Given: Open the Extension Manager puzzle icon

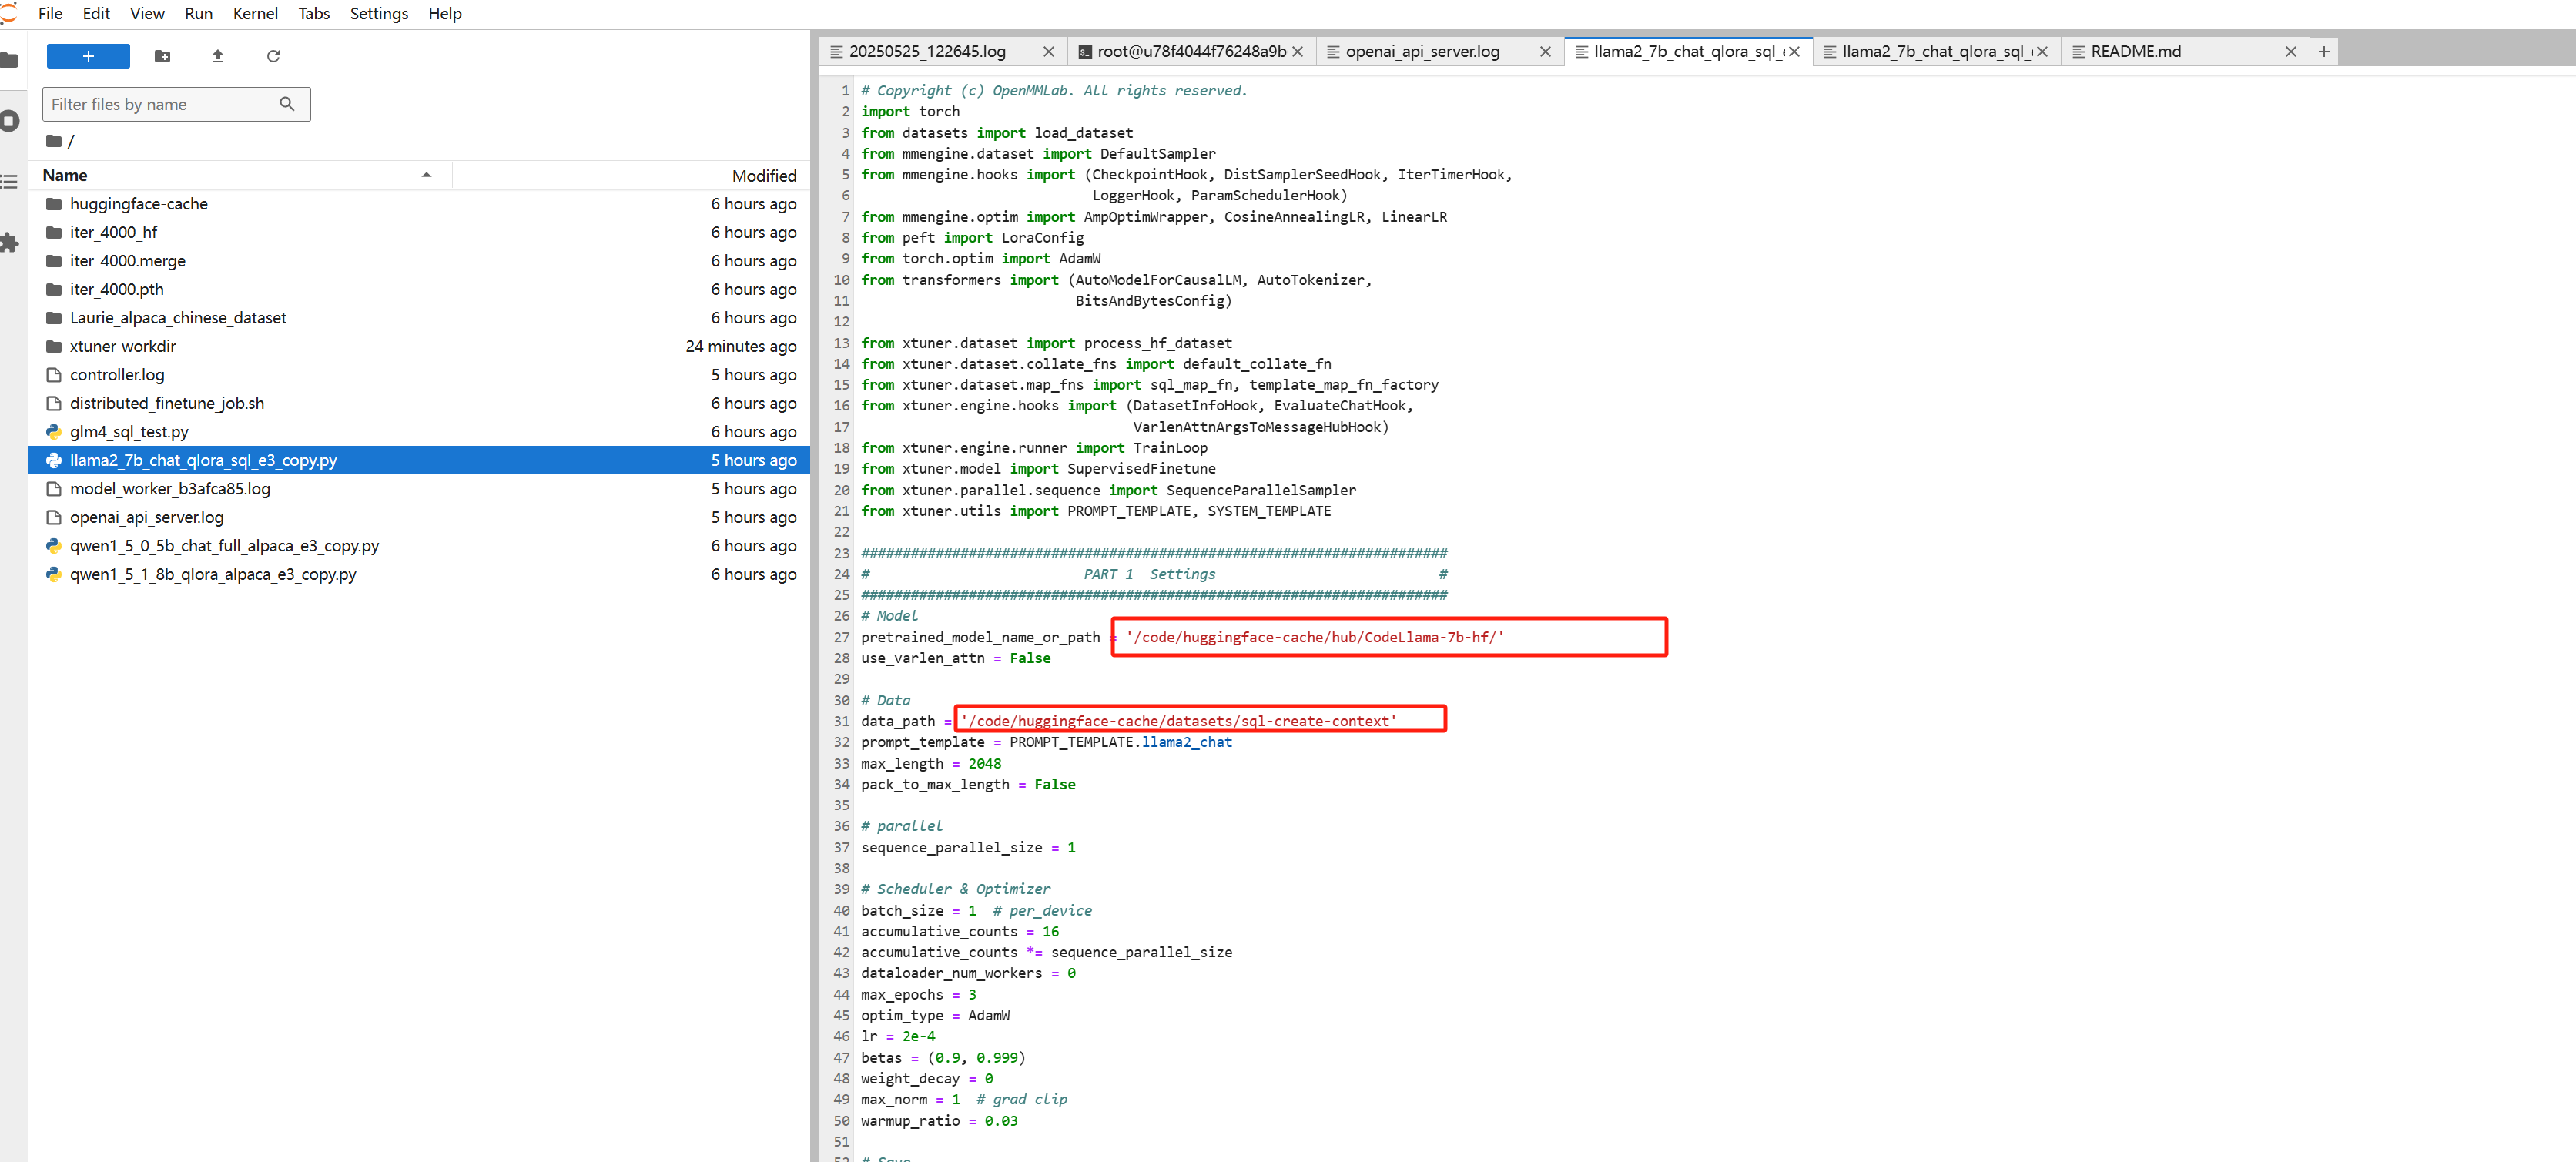Looking at the screenshot, I should [x=10, y=242].
